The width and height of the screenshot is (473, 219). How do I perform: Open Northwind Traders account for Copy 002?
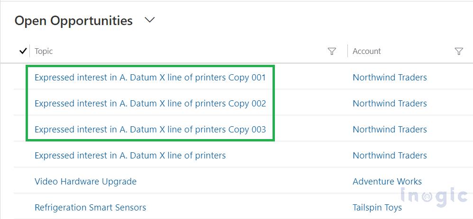pyautogui.click(x=390, y=104)
